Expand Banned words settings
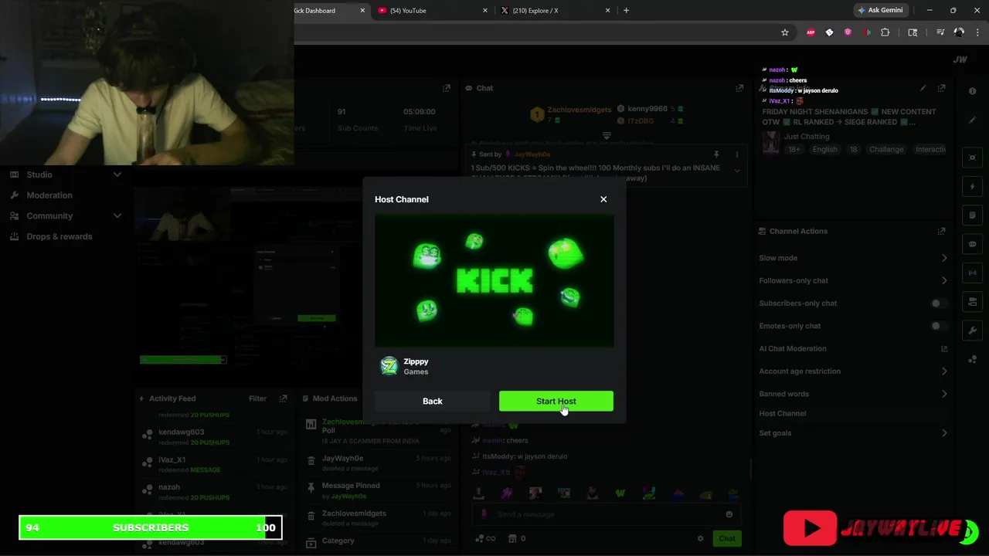This screenshot has width=989, height=556. click(x=944, y=394)
